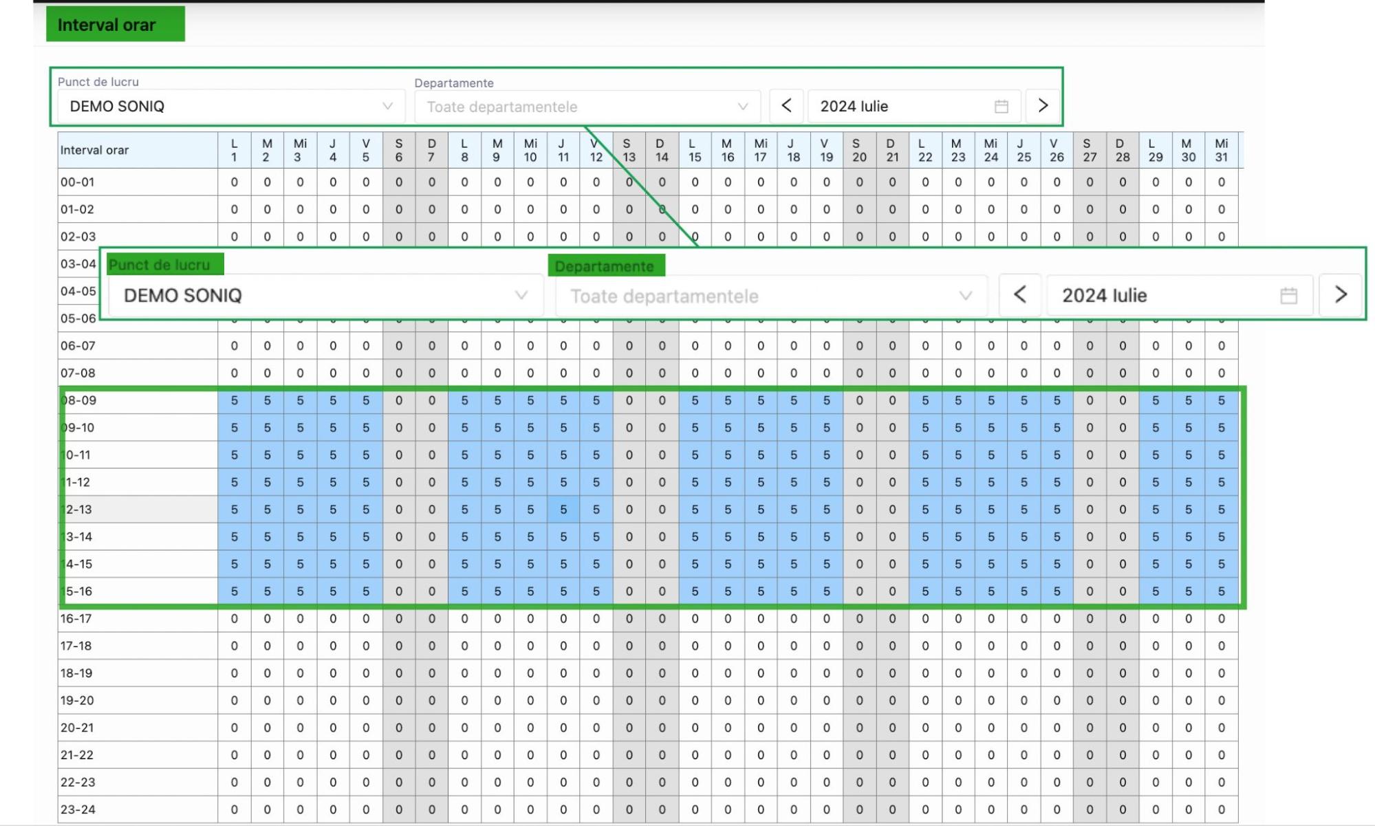1375x826 pixels.
Task: Select the V 5 day column header
Action: [366, 150]
